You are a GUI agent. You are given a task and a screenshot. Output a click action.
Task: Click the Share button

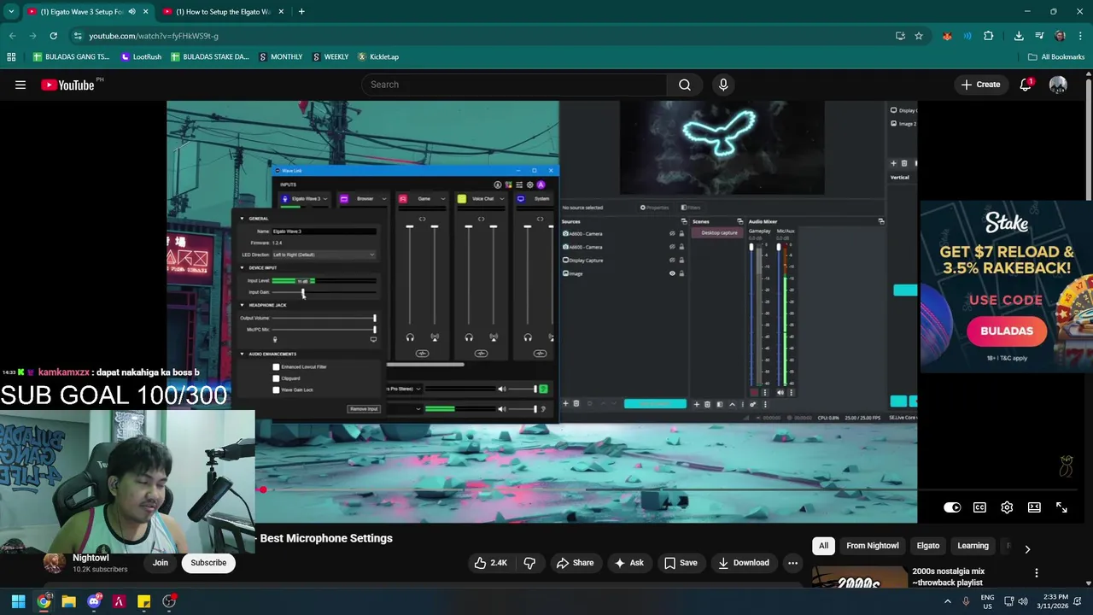575,563
